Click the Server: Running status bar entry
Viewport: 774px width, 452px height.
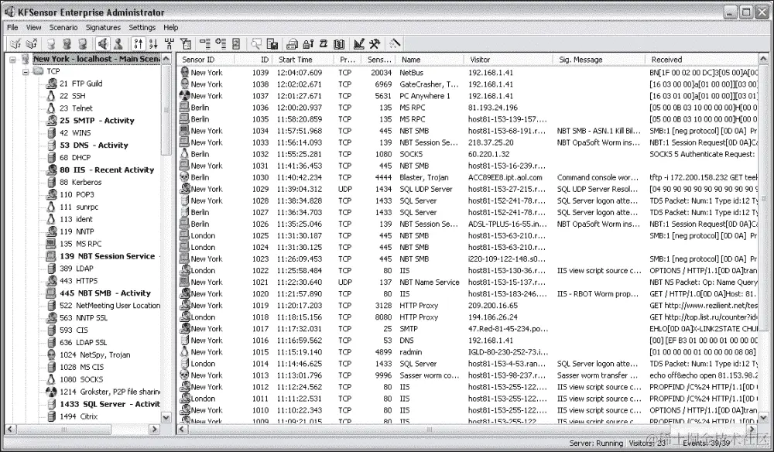(x=596, y=443)
